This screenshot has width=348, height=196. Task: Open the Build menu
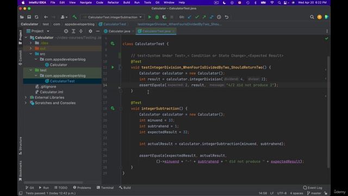point(127,3)
